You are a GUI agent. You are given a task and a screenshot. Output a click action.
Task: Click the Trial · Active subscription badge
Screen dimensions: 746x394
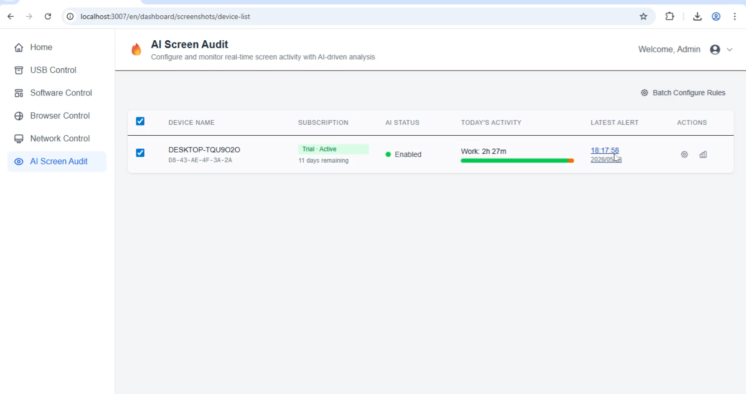[333, 149]
